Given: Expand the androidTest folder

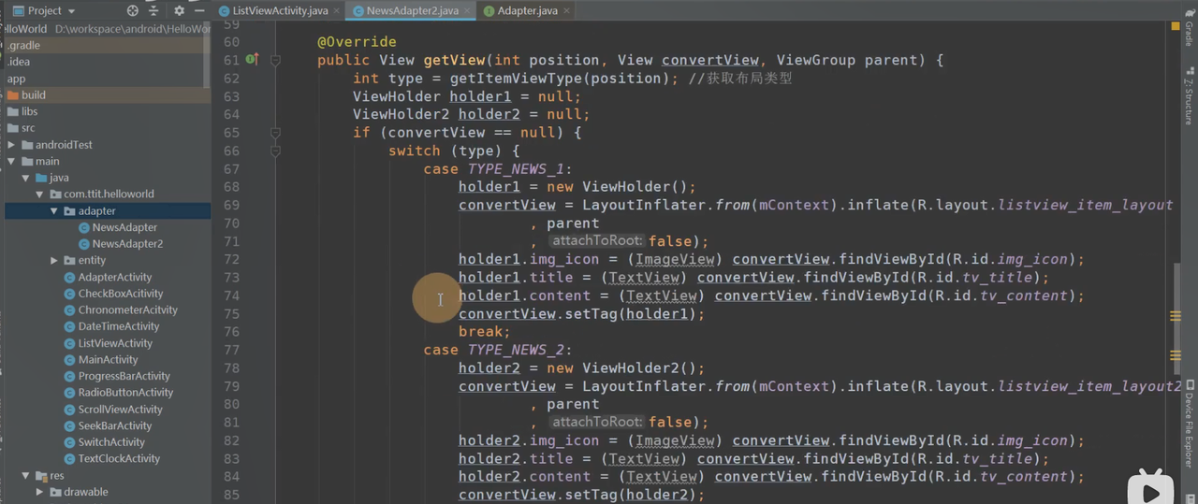Looking at the screenshot, I should [11, 145].
